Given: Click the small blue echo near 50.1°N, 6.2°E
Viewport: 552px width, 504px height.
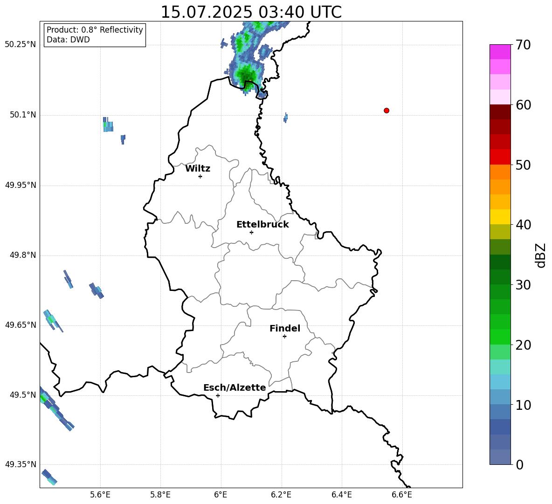Looking at the screenshot, I should [x=285, y=117].
